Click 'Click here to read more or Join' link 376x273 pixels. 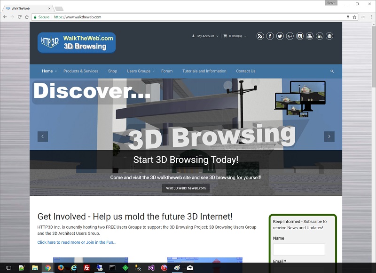pos(77,242)
